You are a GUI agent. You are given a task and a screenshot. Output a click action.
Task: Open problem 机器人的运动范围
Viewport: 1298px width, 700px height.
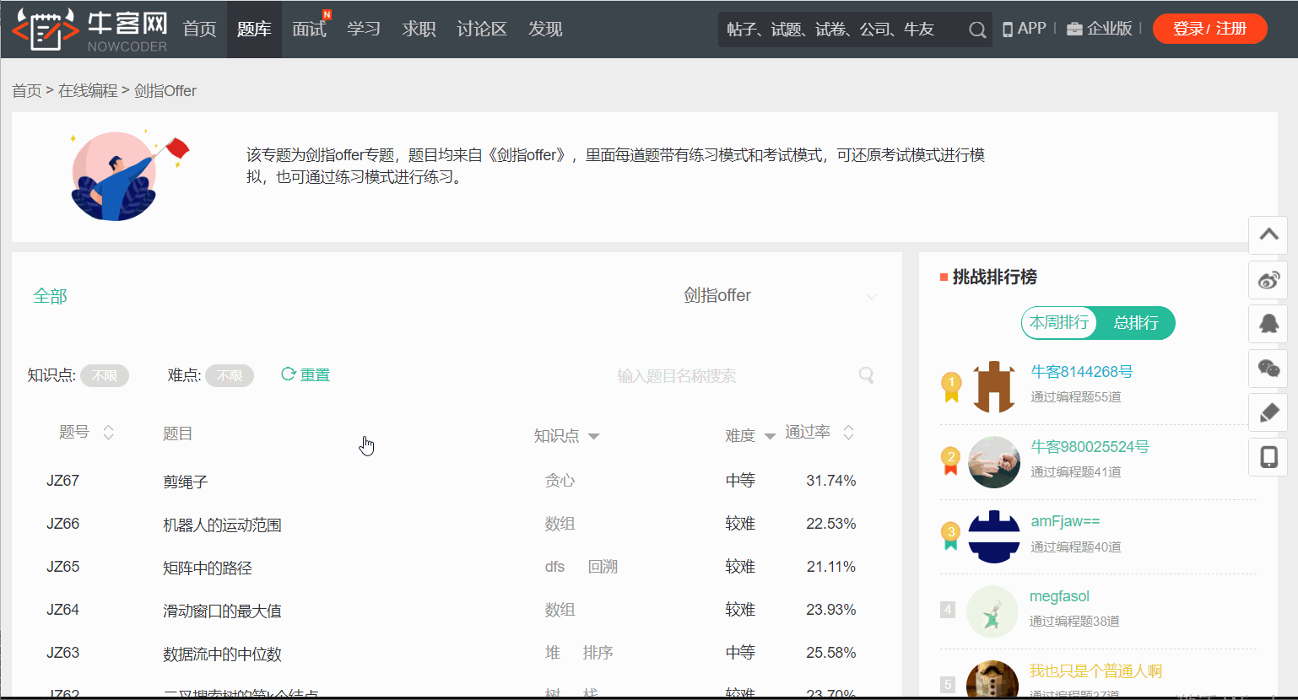tap(222, 525)
